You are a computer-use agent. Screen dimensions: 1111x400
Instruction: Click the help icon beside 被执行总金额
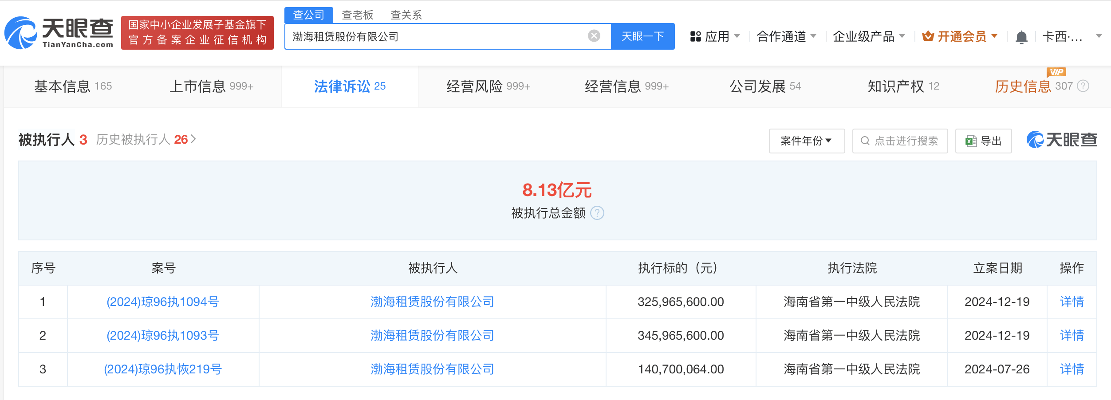click(597, 213)
